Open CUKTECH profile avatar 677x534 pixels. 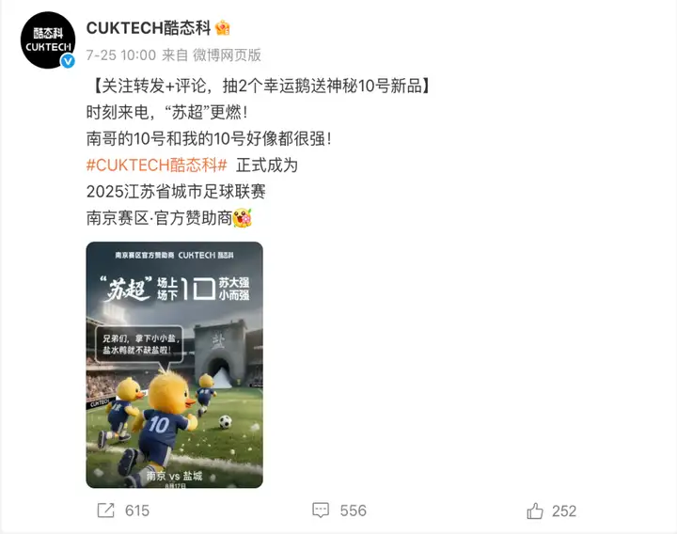(x=48, y=40)
